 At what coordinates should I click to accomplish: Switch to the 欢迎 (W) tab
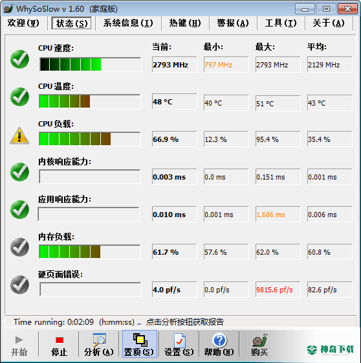pyautogui.click(x=23, y=23)
